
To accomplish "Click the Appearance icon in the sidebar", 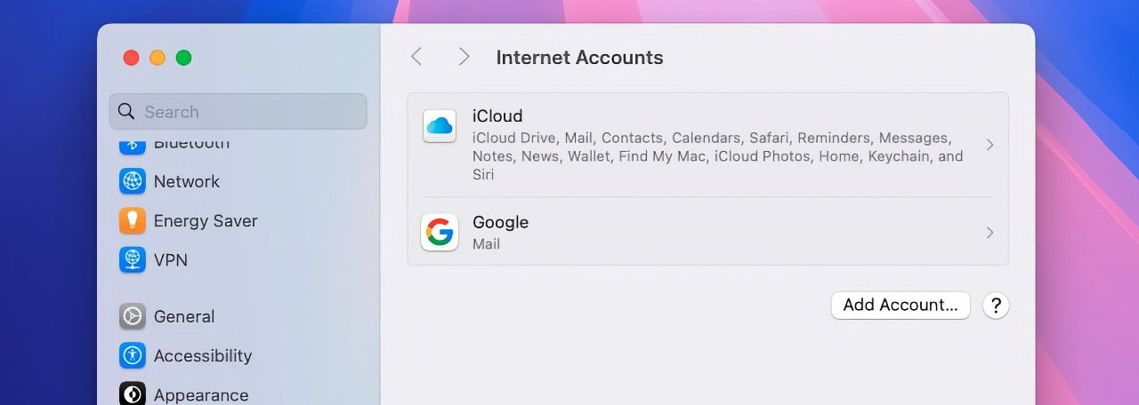I will click(133, 393).
